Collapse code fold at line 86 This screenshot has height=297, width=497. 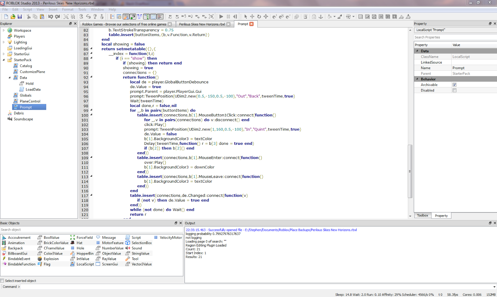(x=91, y=49)
